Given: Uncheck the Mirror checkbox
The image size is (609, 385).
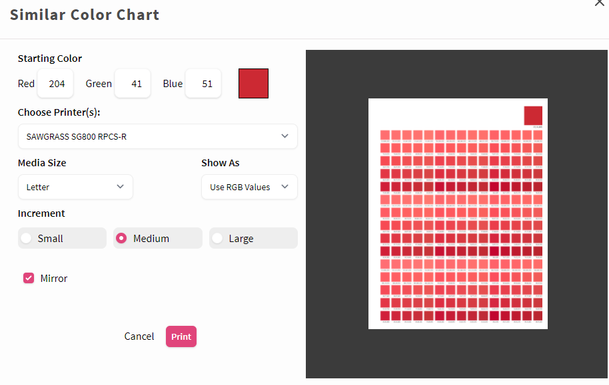Looking at the screenshot, I should 28,278.
